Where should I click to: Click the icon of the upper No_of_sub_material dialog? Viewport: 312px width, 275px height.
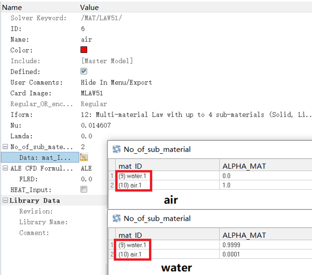[x=117, y=149]
